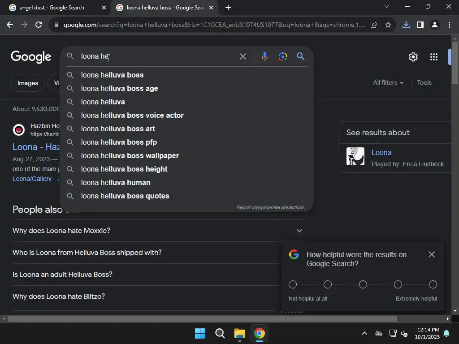Screen dimensions: 459x344
Task: Close the loona helluva boss tab
Action: 211,8
